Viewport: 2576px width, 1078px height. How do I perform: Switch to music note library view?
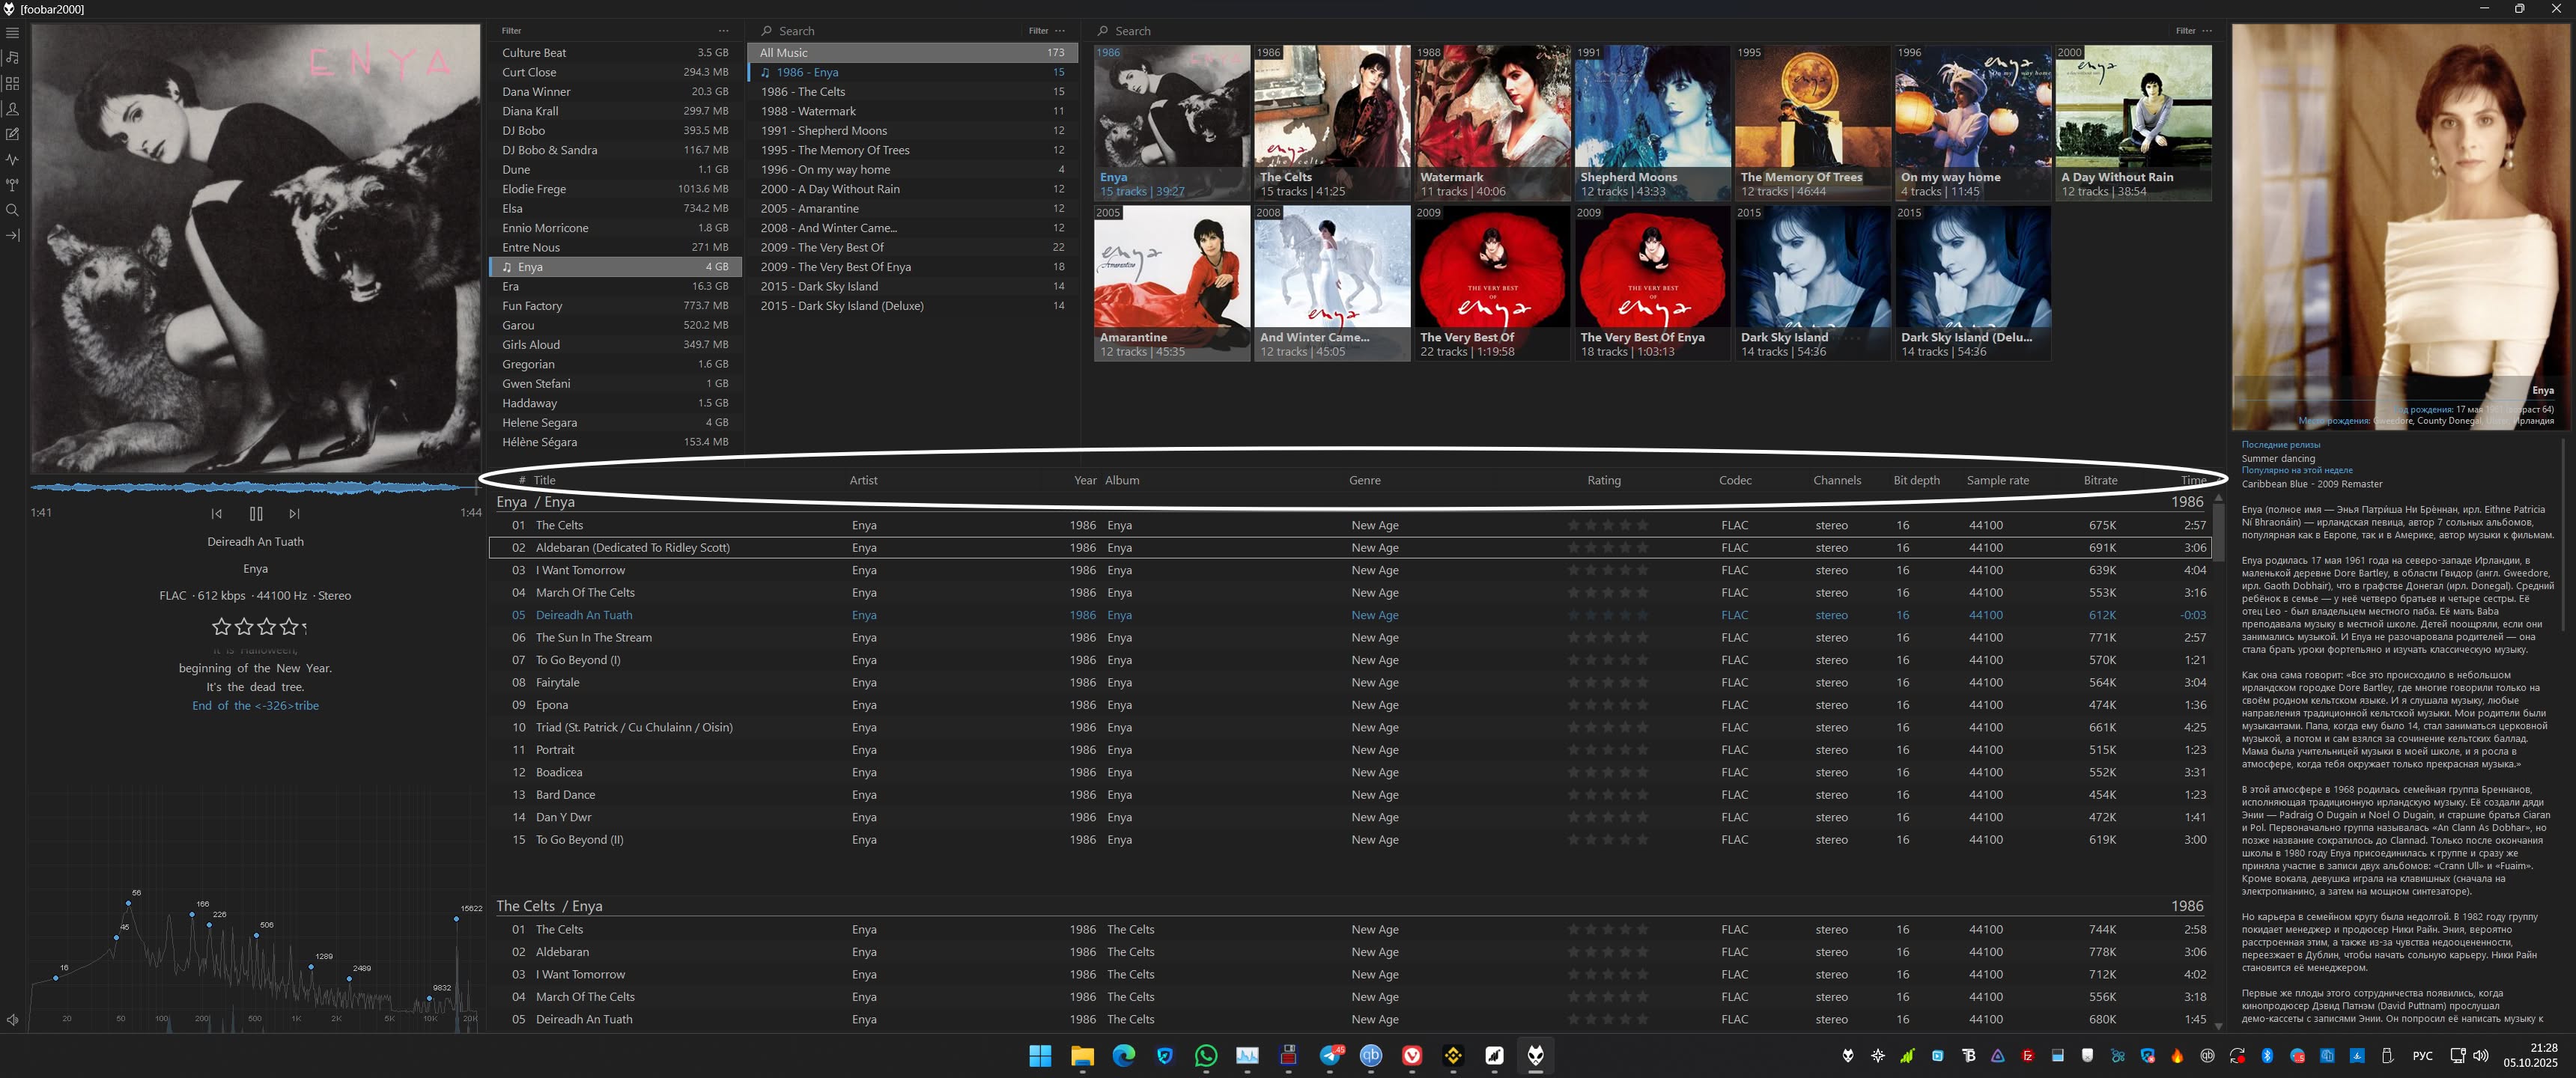(12, 58)
